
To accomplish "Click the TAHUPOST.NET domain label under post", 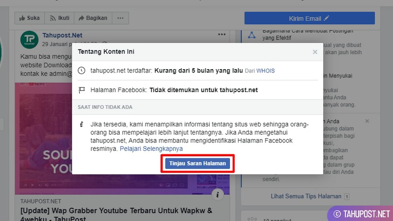I will 41,201.
